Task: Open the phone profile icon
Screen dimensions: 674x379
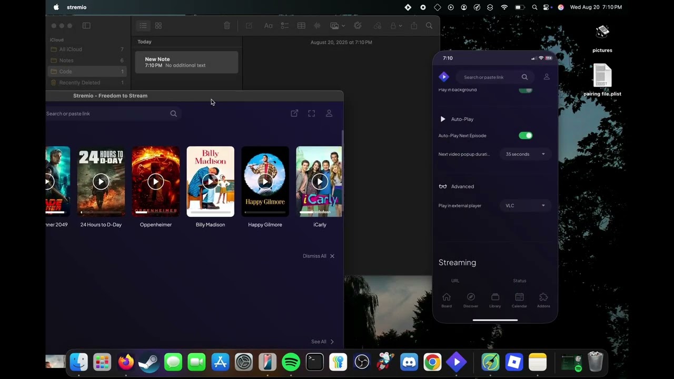Action: pyautogui.click(x=547, y=77)
